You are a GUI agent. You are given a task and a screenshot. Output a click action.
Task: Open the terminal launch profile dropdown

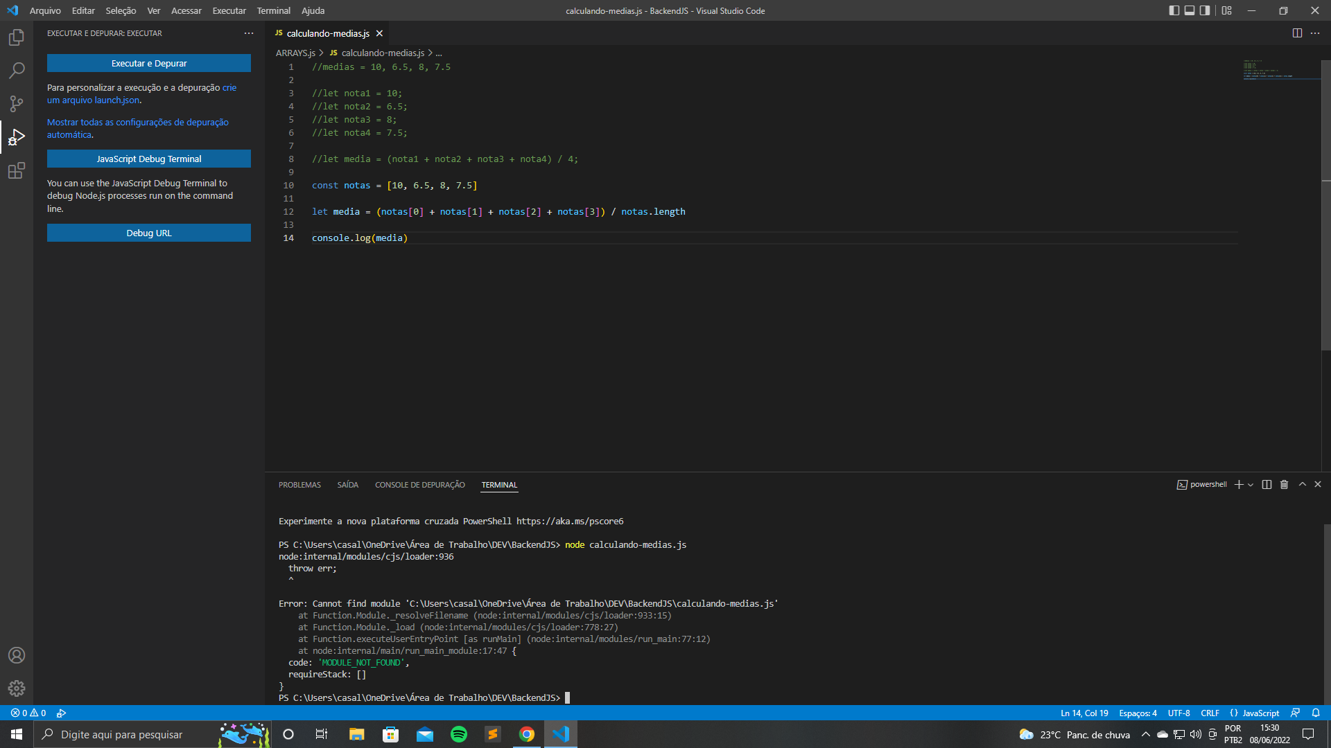tap(1251, 485)
